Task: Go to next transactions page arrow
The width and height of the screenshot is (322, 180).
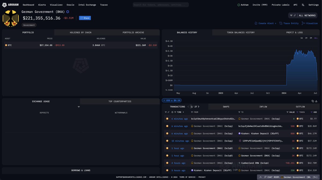Action: point(199,107)
